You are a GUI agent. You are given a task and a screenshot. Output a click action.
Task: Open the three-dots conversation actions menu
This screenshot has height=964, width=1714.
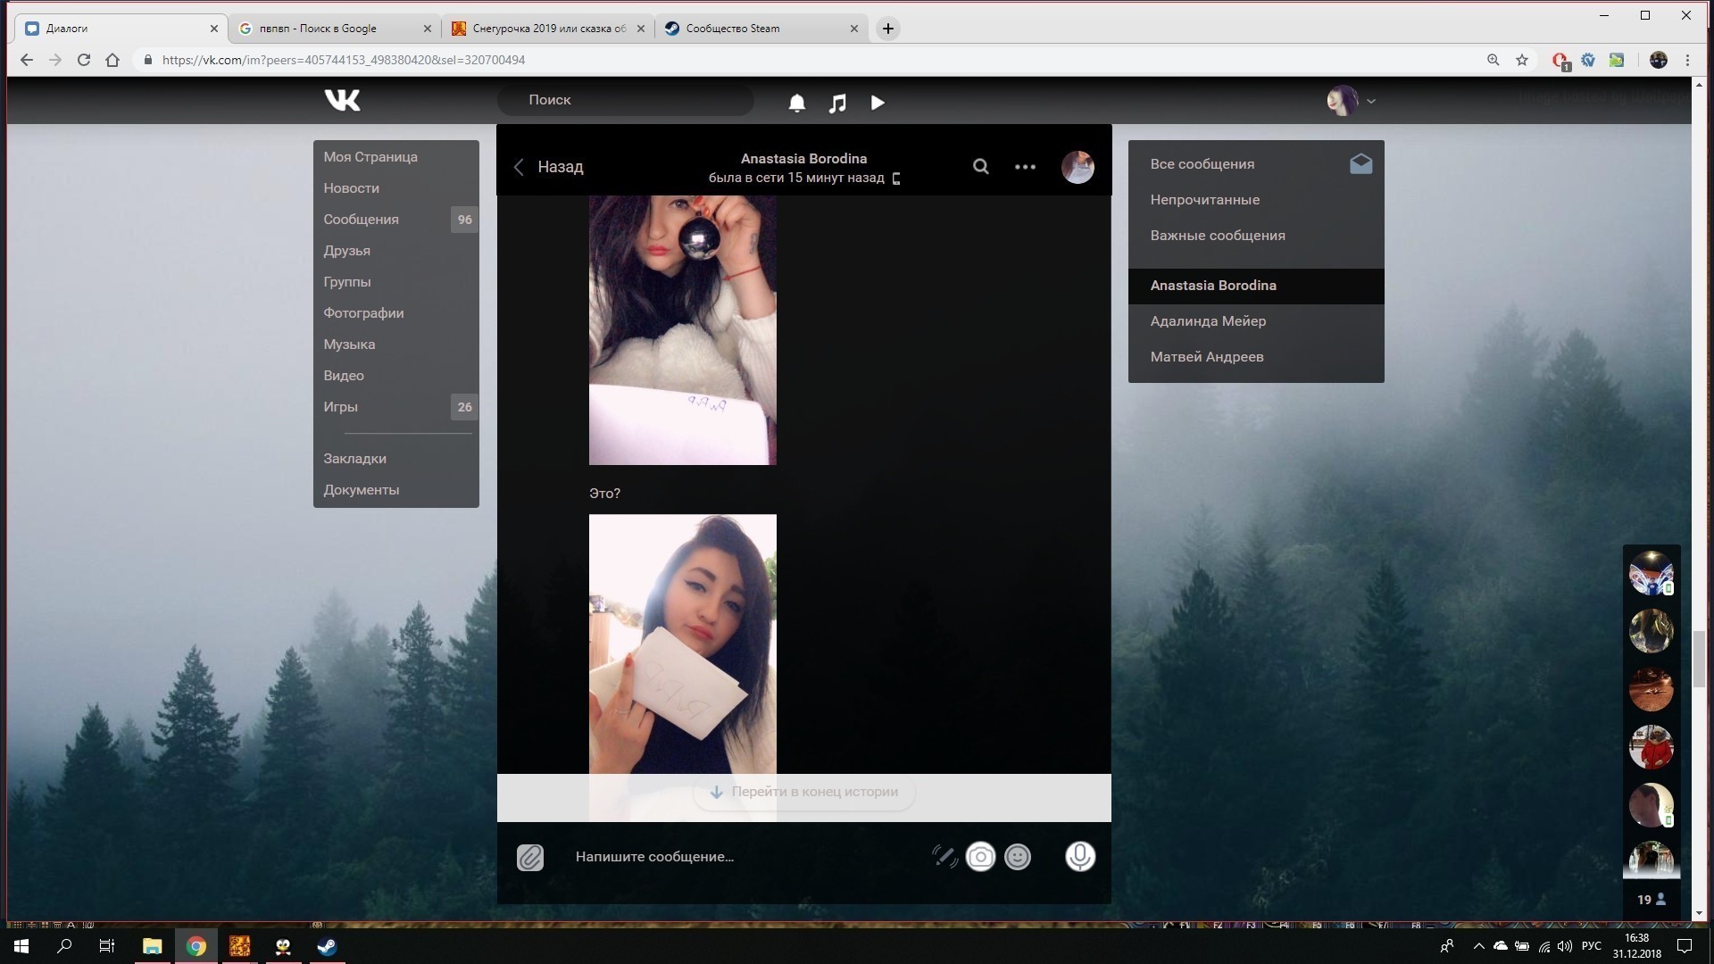pyautogui.click(x=1025, y=167)
